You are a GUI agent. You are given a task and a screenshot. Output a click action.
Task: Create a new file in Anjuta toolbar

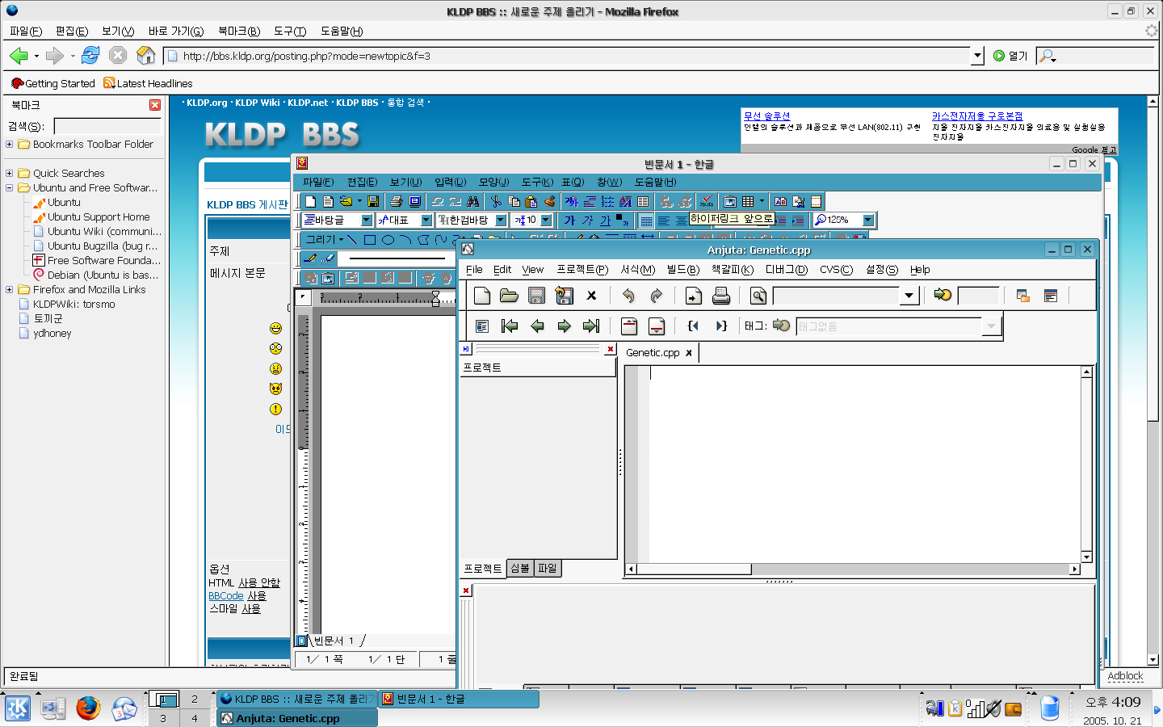(482, 296)
